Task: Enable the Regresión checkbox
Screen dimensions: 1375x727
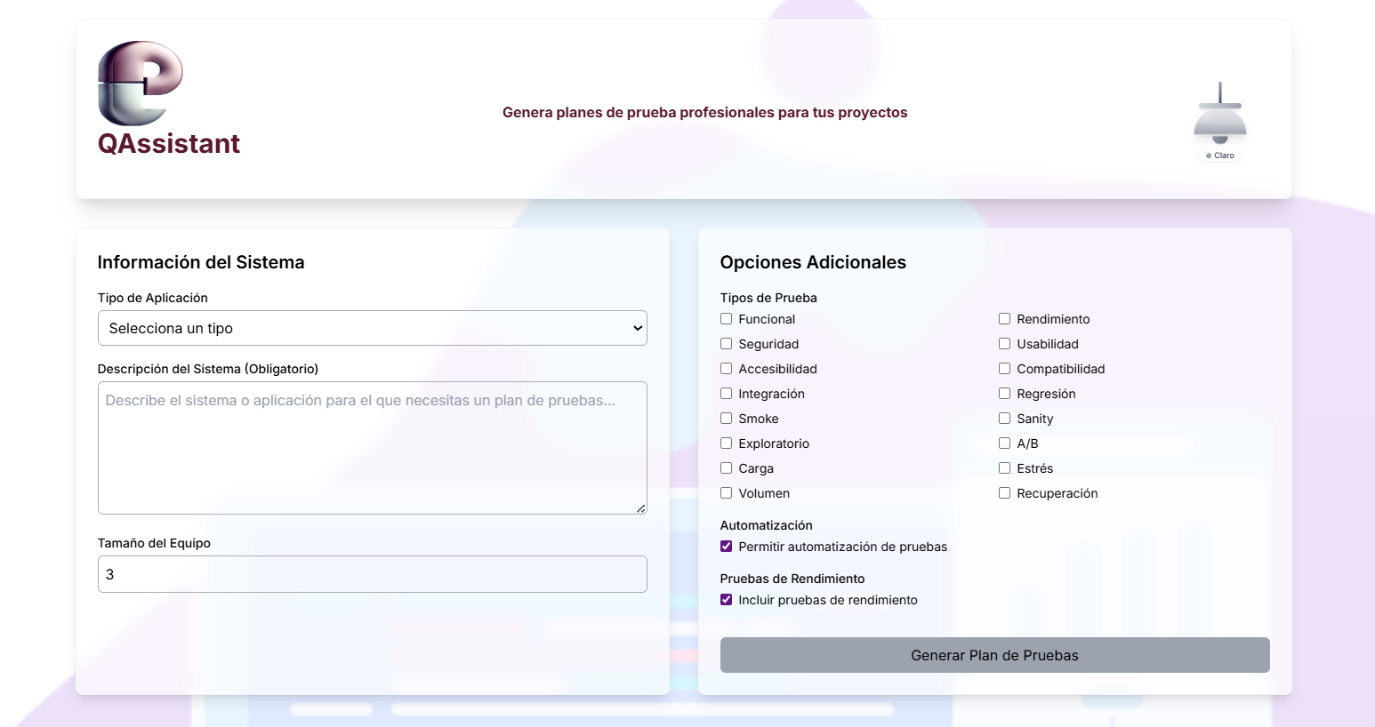Action: pos(1004,394)
